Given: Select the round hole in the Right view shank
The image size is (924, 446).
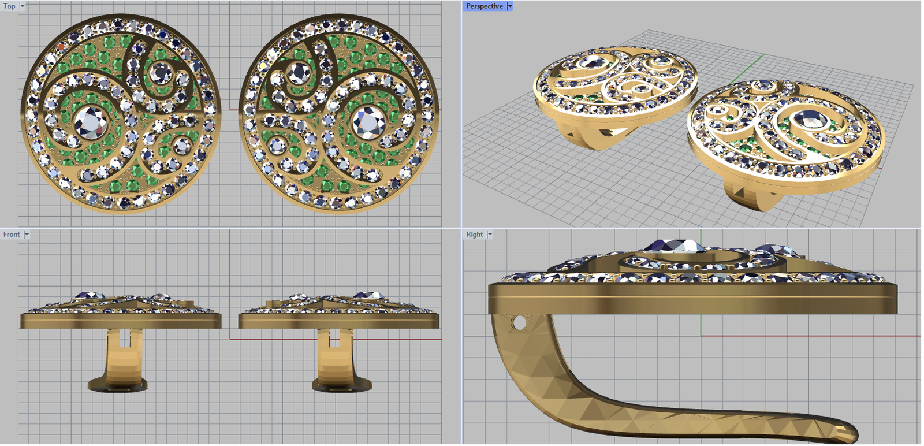Looking at the screenshot, I should pos(519,324).
